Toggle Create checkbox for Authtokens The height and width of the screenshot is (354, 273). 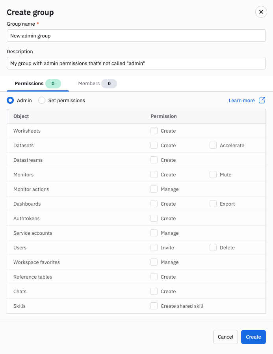(154, 218)
